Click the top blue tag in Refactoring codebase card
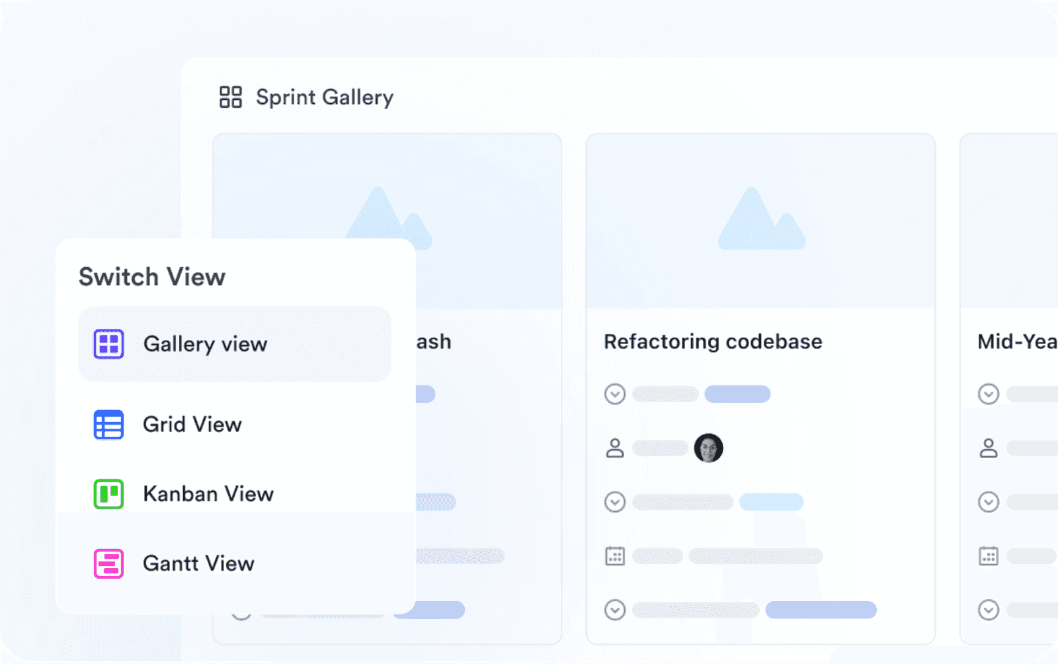Image resolution: width=1058 pixels, height=664 pixels. click(x=737, y=394)
